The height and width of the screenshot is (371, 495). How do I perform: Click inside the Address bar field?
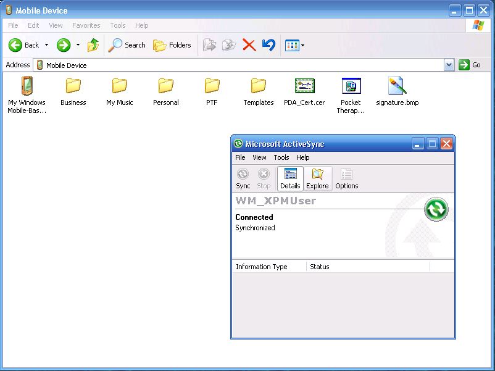tap(185, 64)
